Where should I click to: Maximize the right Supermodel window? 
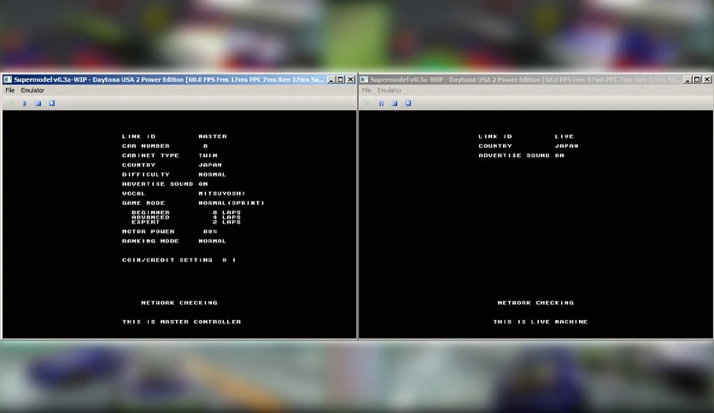[697, 79]
